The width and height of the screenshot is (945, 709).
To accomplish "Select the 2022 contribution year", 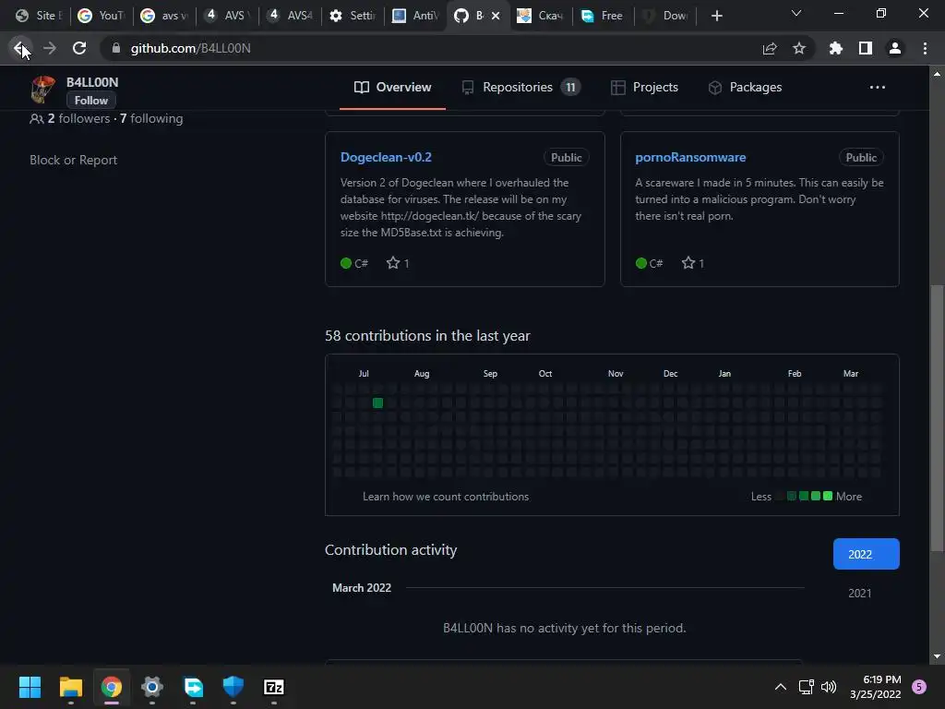I will pyautogui.click(x=866, y=554).
